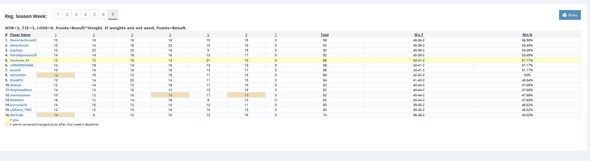Open the HaroldJackson29 player link
Image resolution: width=590 pixels, height=161 pixels.
[x=23, y=55]
